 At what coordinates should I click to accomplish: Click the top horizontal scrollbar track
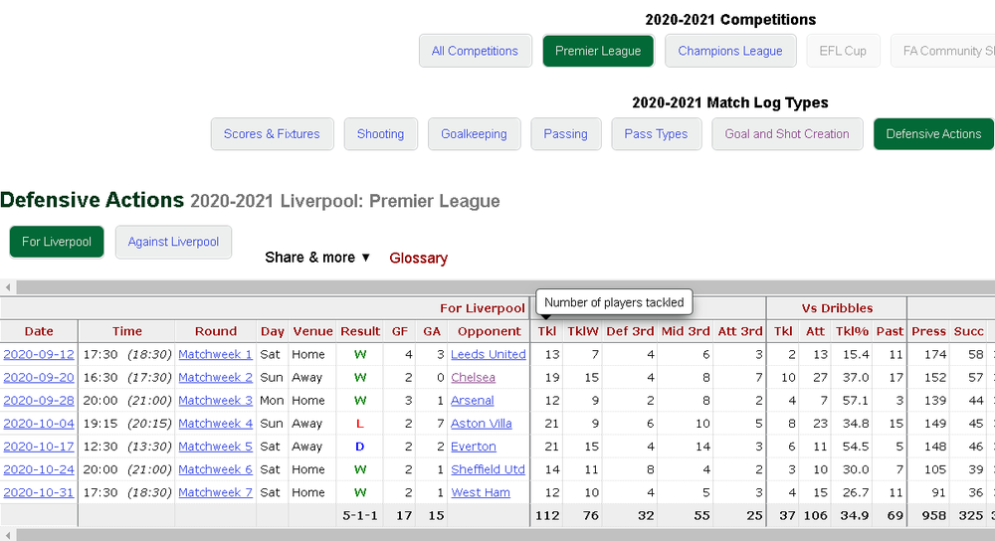pyautogui.click(x=505, y=287)
